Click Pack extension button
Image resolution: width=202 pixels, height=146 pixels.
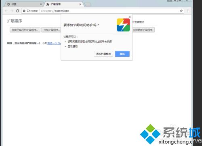[x=51, y=30]
